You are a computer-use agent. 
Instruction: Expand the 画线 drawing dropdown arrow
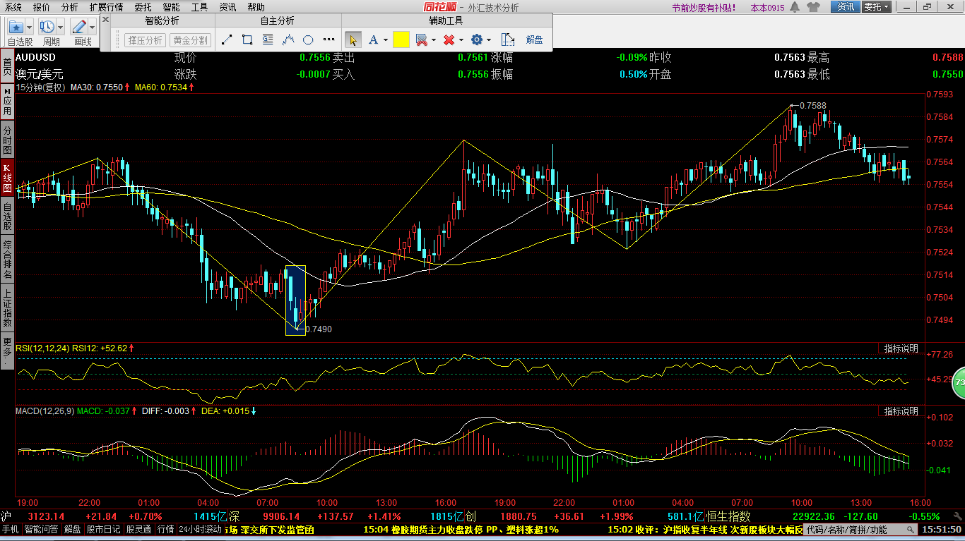tap(93, 27)
